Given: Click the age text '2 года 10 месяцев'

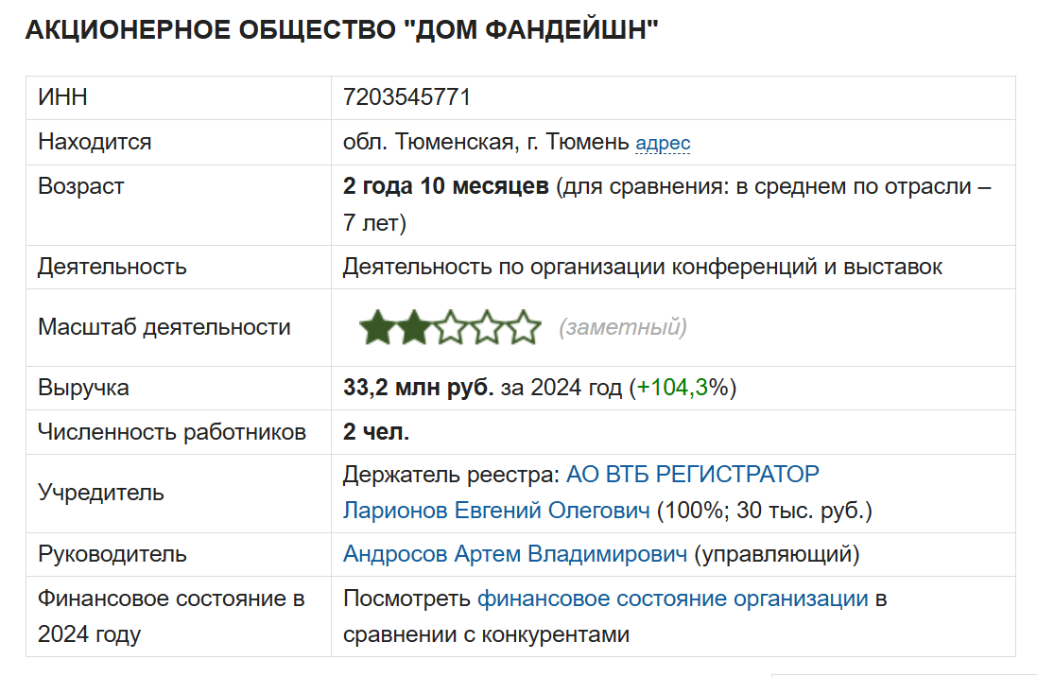Looking at the screenshot, I should [x=445, y=186].
